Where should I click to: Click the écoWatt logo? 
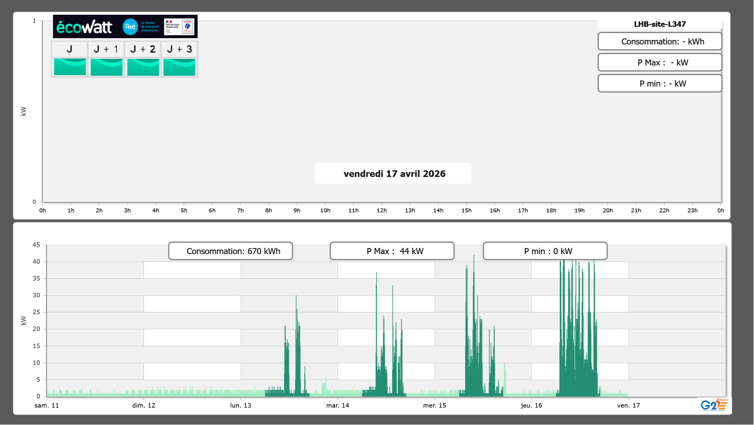click(84, 27)
